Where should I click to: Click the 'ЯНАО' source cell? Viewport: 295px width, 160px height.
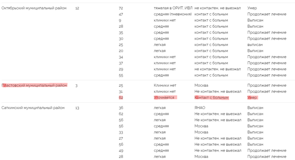(x=200, y=108)
